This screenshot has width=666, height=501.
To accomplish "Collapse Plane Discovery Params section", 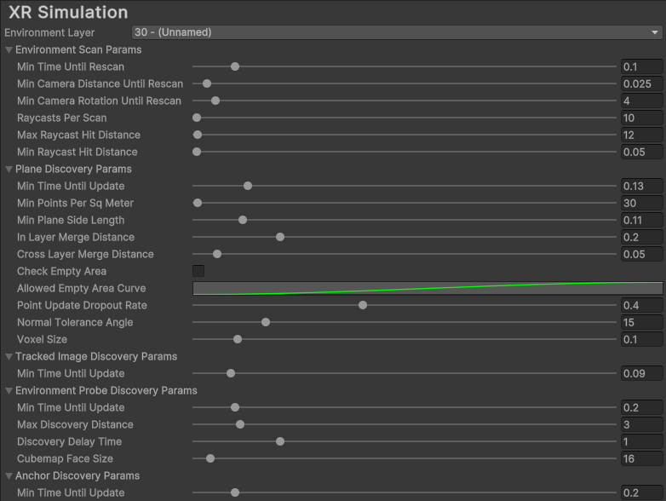I will click(x=9, y=169).
